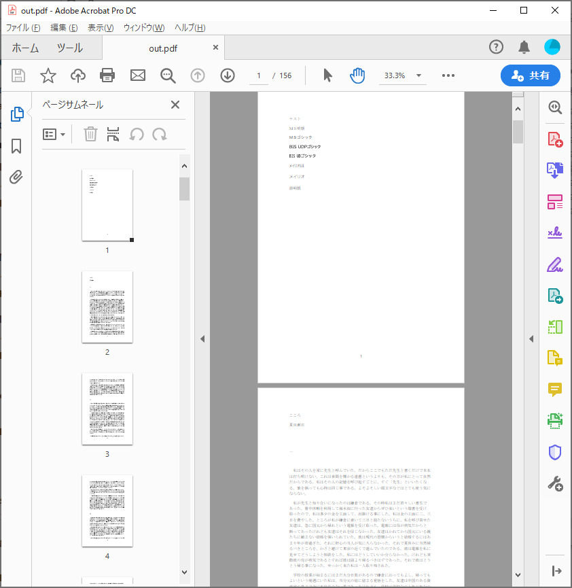Choose the selection arrow tool

[327, 75]
